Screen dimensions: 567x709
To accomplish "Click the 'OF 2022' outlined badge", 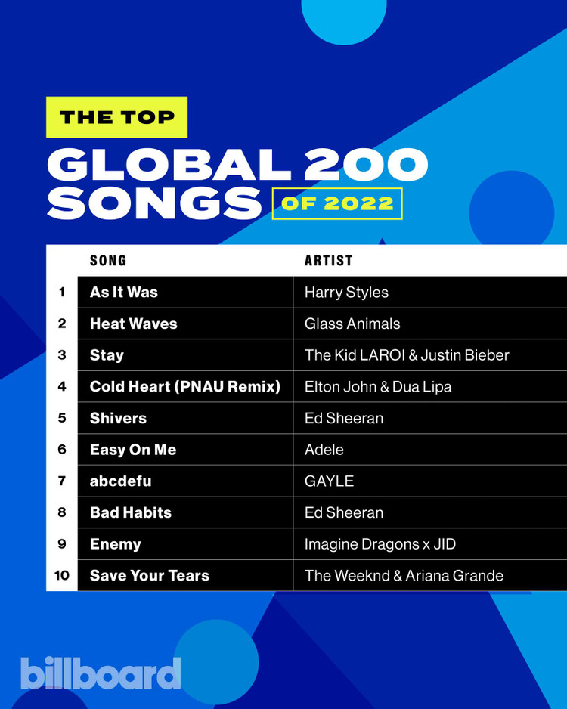I will click(337, 203).
